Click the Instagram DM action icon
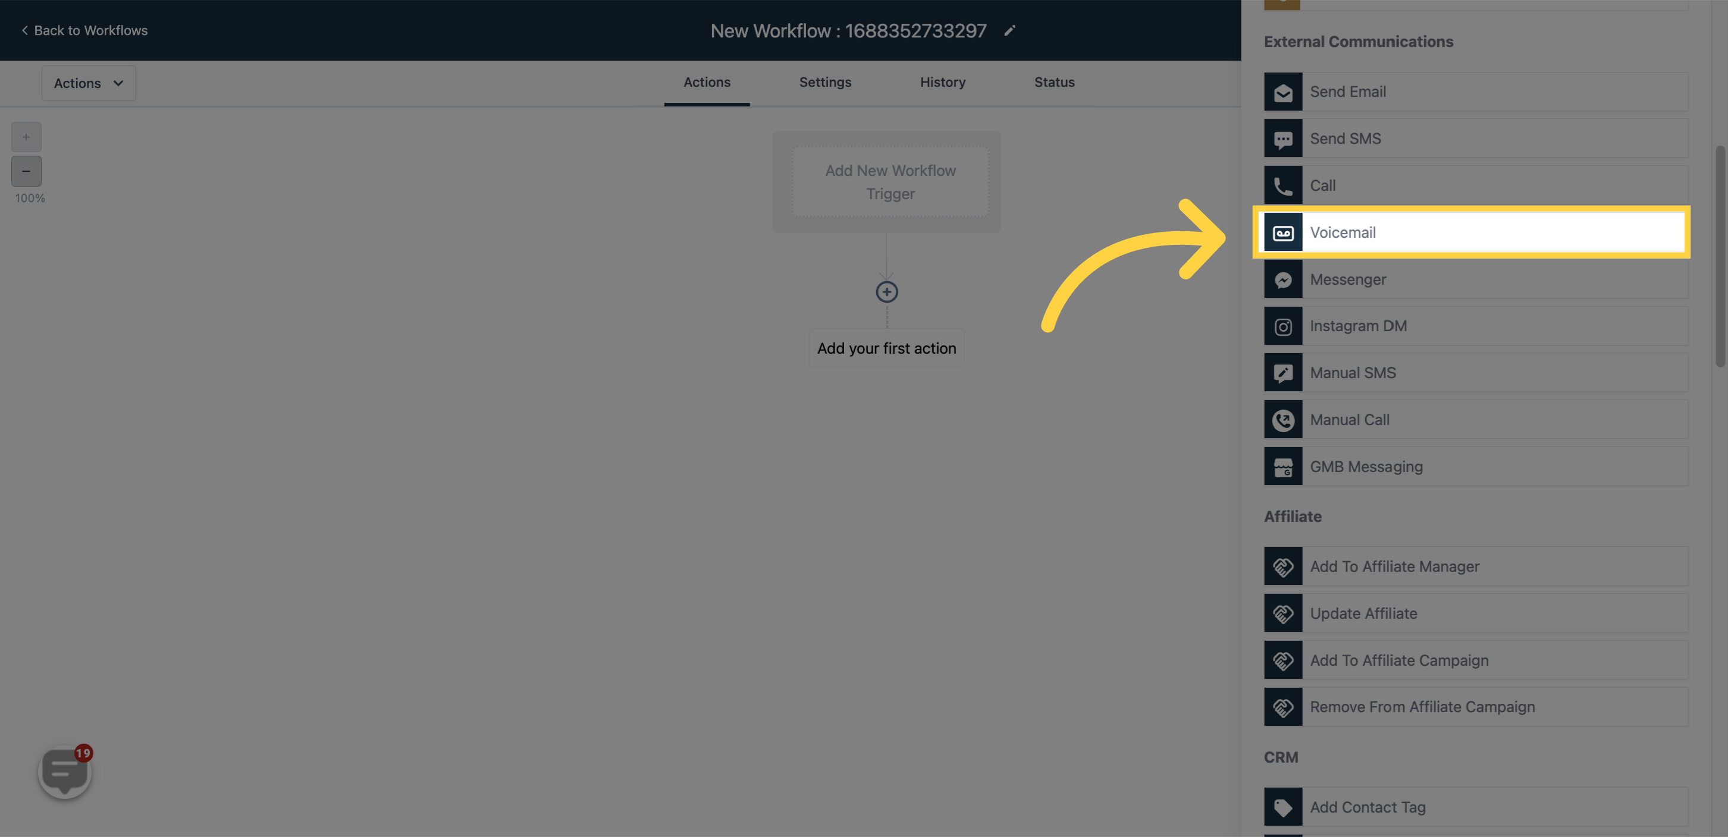Image resolution: width=1728 pixels, height=837 pixels. click(x=1283, y=325)
